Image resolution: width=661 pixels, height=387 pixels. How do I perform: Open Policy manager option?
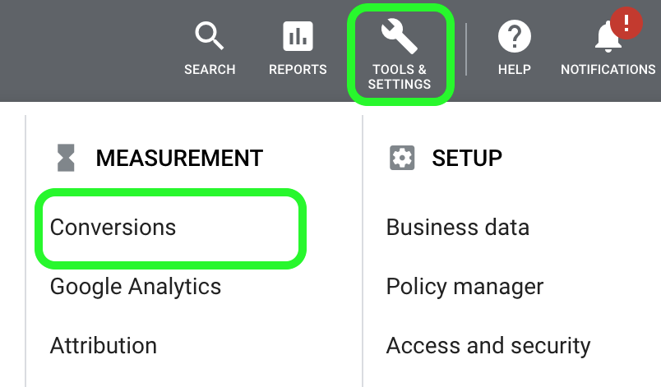click(x=465, y=288)
